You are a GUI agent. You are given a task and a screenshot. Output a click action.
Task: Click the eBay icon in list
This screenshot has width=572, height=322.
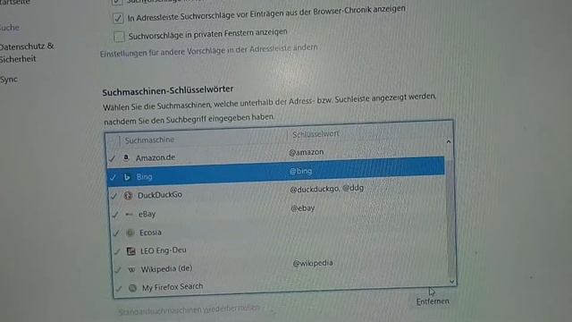point(129,215)
